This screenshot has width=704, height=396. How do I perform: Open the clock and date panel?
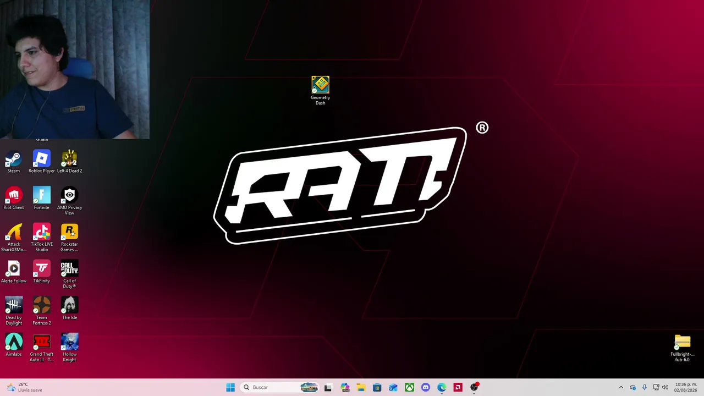tap(686, 387)
